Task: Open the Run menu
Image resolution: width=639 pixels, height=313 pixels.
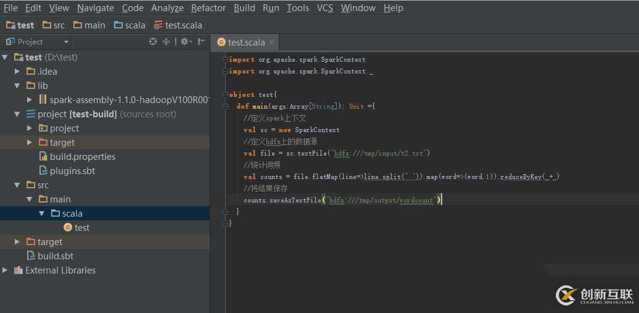Action: click(271, 8)
